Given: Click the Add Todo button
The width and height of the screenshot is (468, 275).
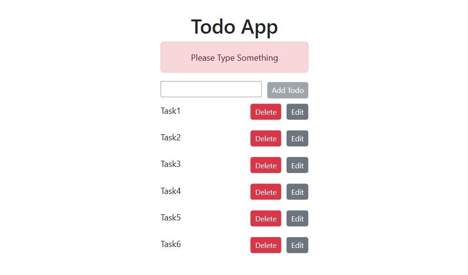Looking at the screenshot, I should [x=287, y=90].
